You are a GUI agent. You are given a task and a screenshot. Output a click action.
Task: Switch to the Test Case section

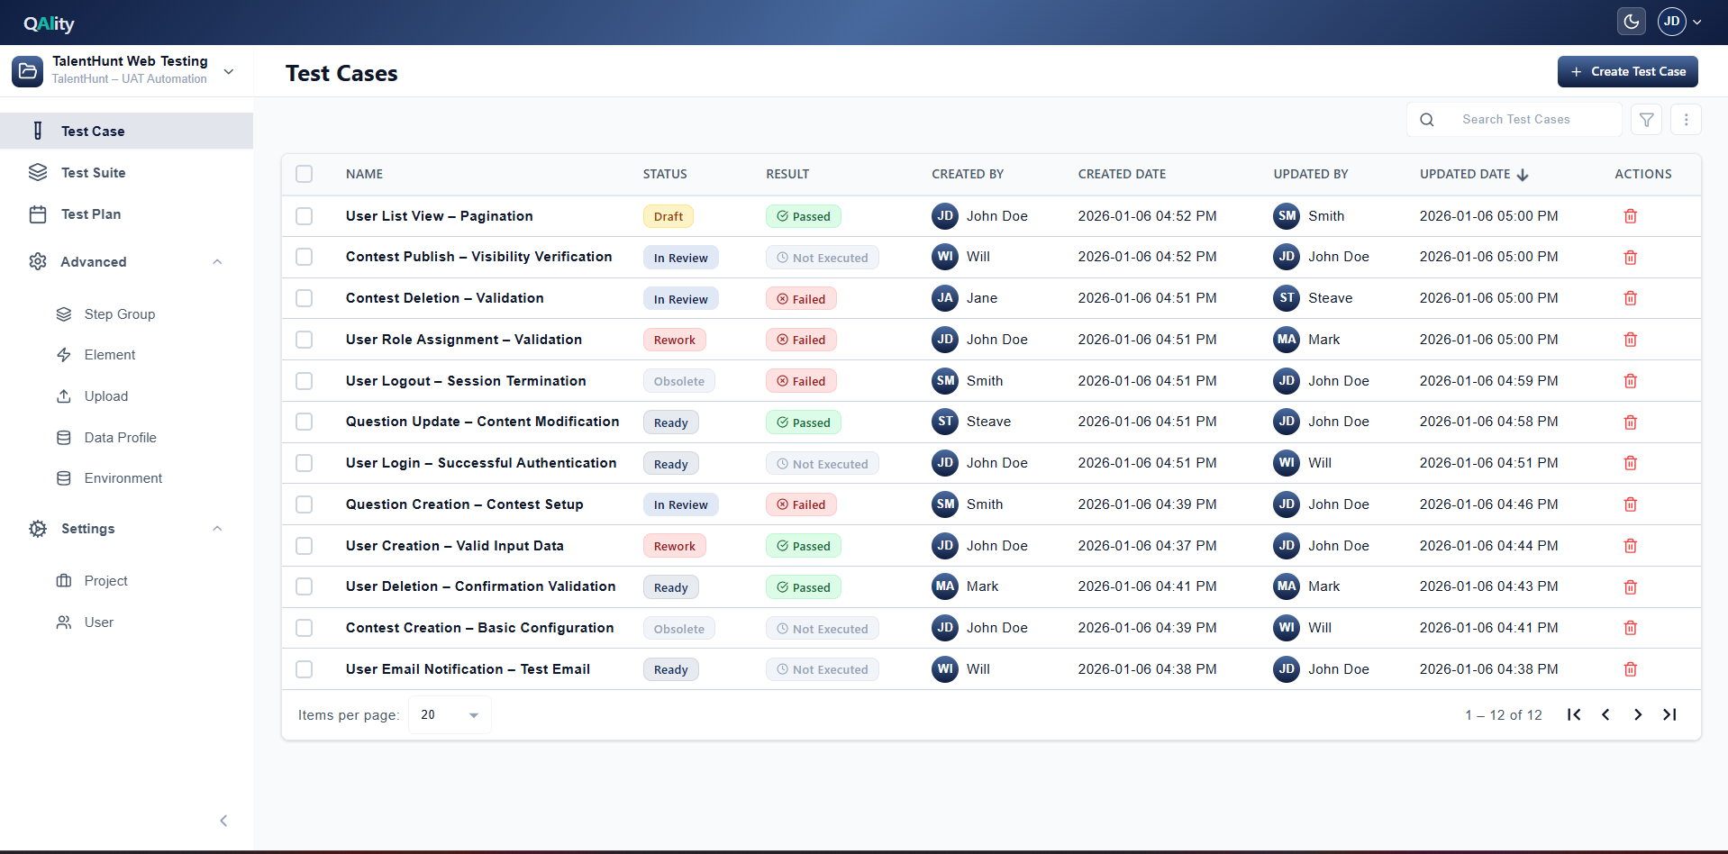tap(93, 131)
